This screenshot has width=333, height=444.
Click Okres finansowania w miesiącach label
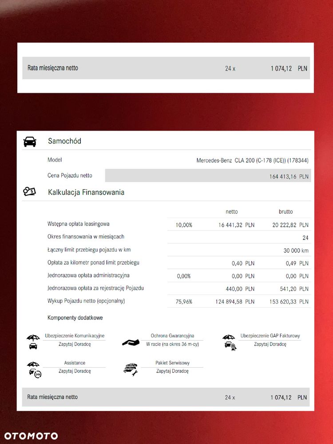point(86,237)
